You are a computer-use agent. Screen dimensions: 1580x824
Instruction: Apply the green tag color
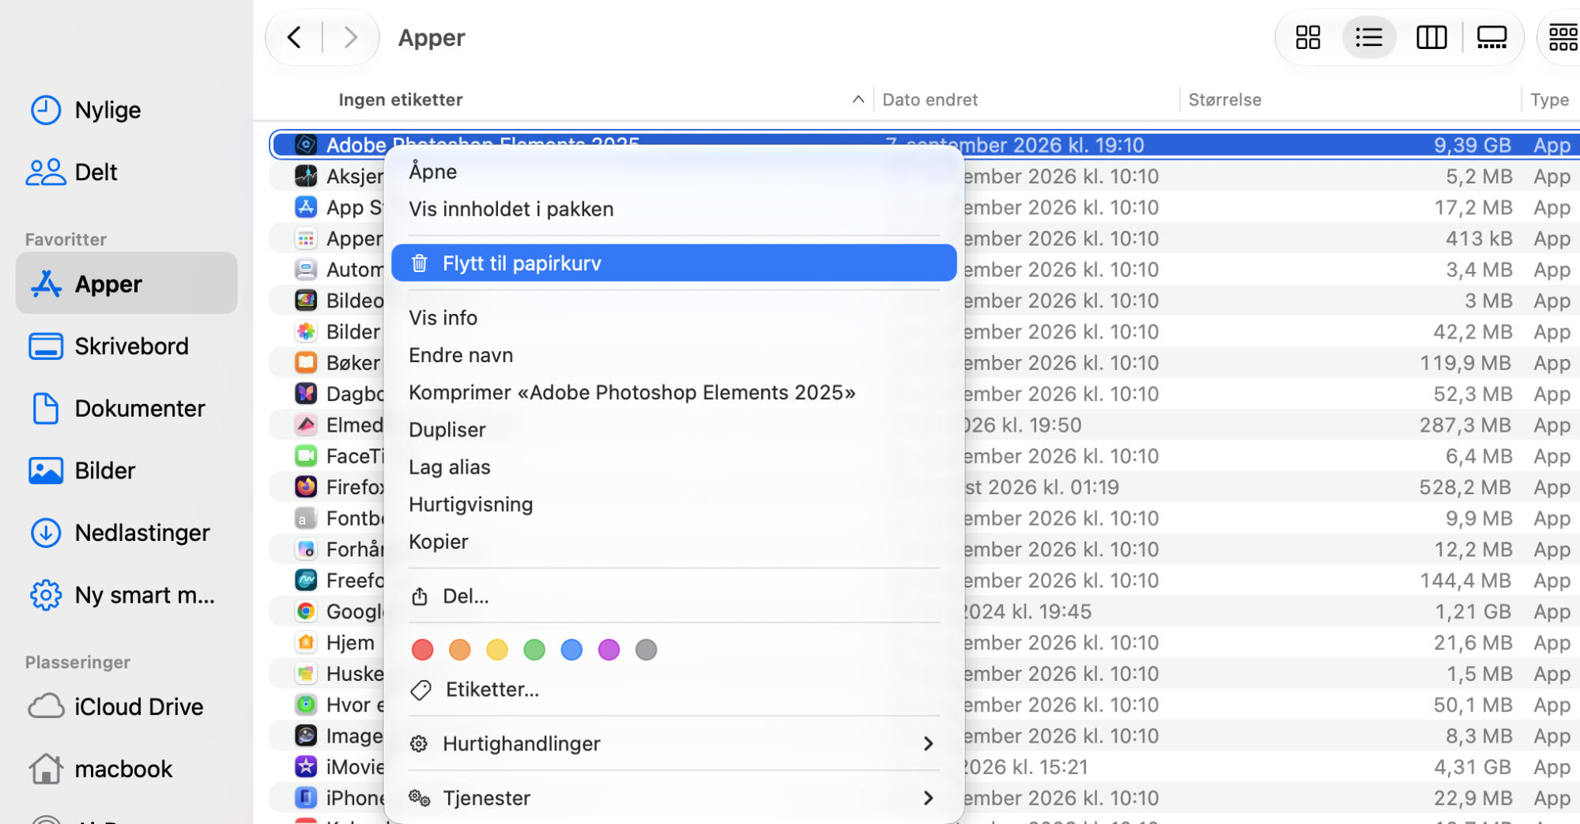[534, 650]
